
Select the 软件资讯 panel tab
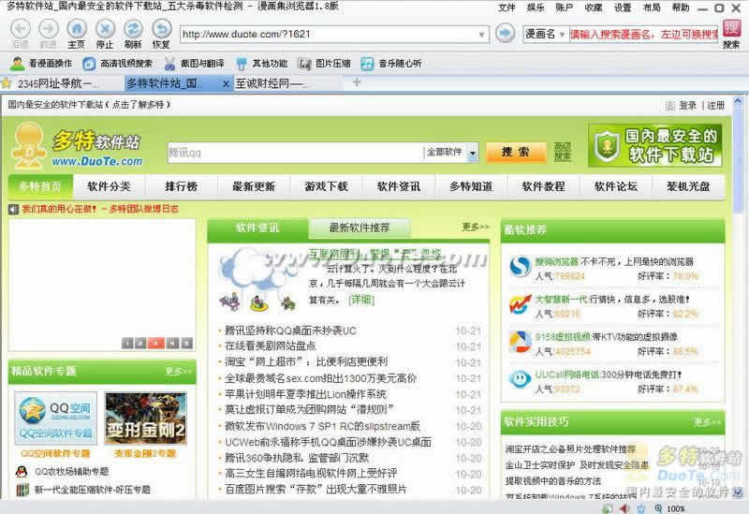(258, 228)
